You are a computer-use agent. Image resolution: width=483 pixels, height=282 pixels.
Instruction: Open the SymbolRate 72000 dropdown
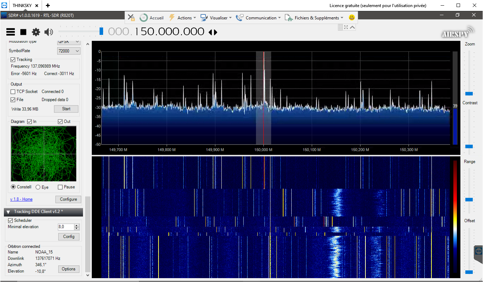coord(69,51)
